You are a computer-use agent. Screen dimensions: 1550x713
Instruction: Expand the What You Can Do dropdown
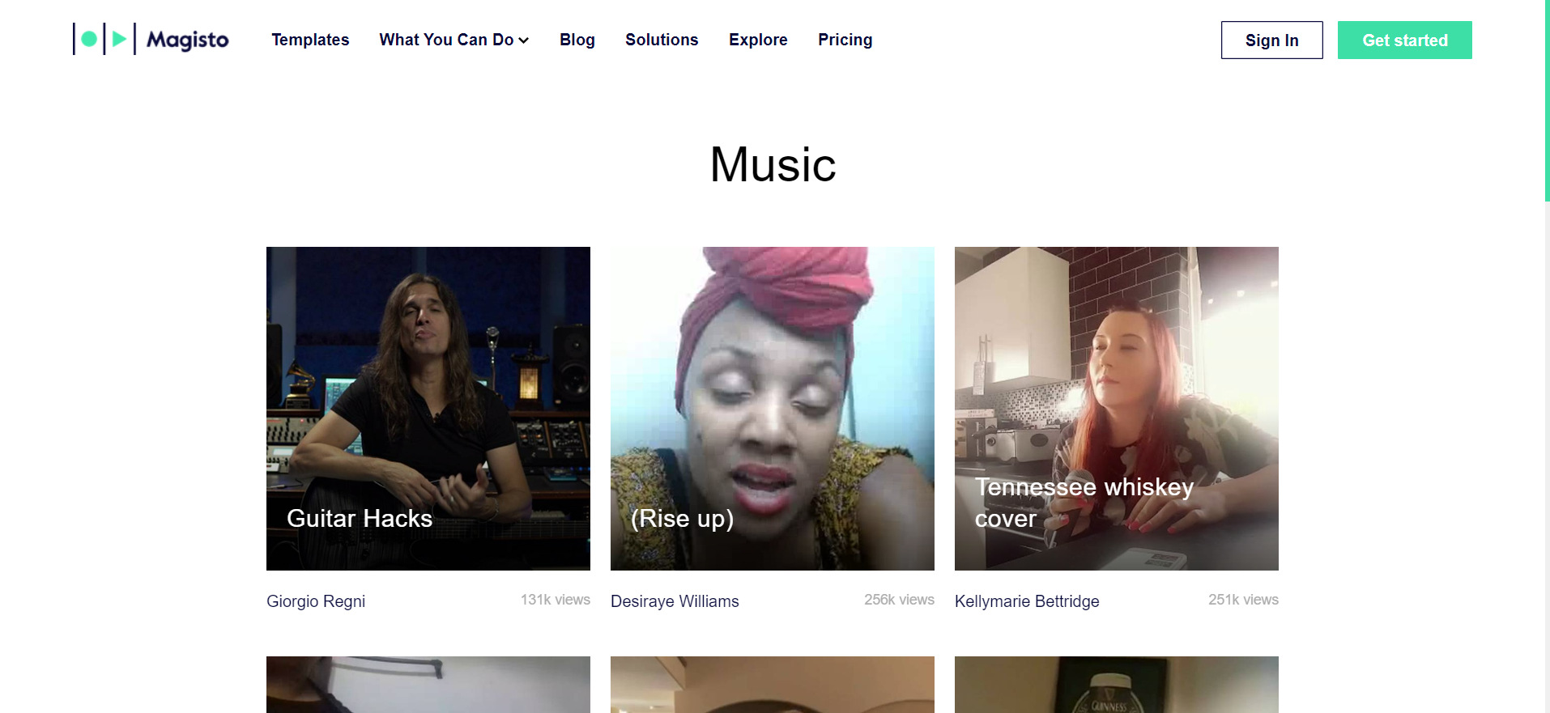coord(454,40)
